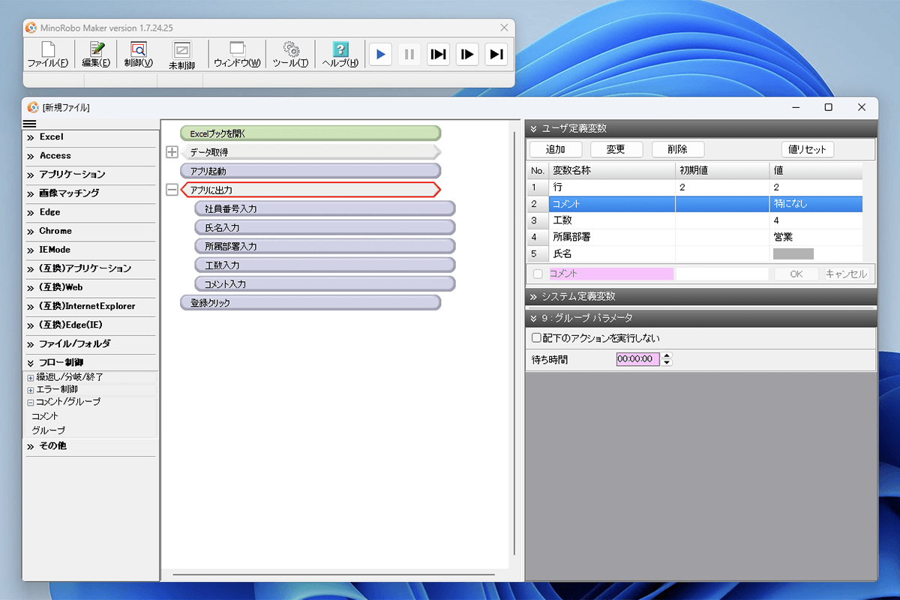This screenshot has height=600, width=900.
Task: Select the 工数入力 flow step
Action: tap(325, 265)
